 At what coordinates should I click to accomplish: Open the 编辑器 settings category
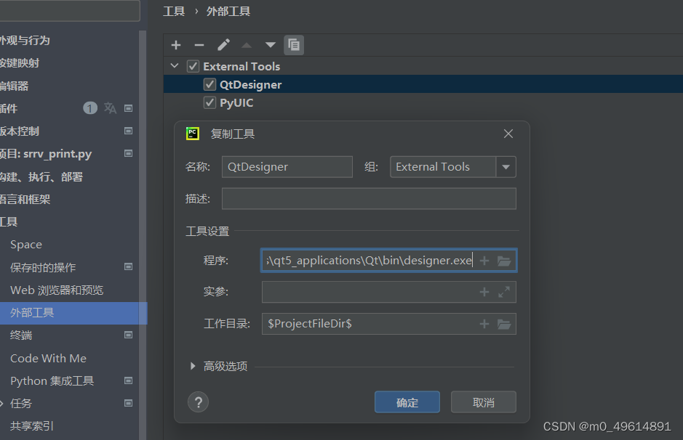click(x=15, y=86)
